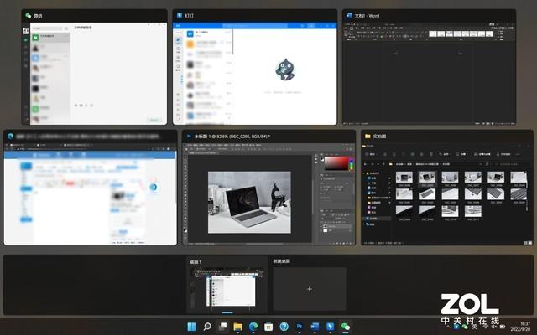Viewport: 537px width, 335px height.
Task: Click the search box in the 微信 window
Action: pos(47,28)
